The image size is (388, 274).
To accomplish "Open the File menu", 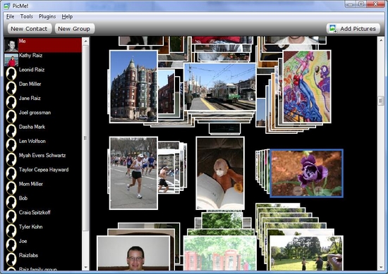I will click(10, 17).
